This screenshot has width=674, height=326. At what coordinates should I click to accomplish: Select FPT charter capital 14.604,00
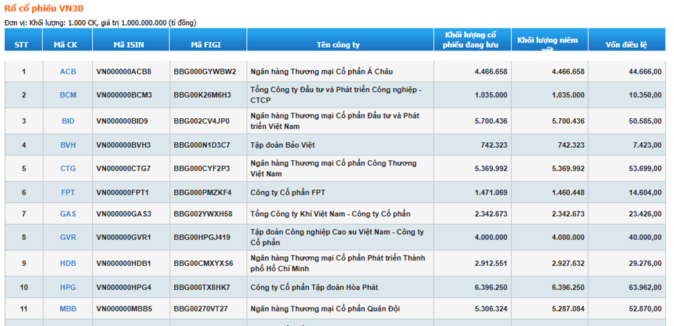point(645,193)
